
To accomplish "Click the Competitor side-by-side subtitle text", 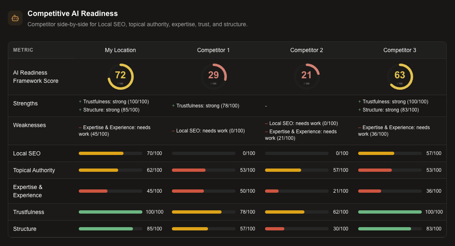I will pyautogui.click(x=137, y=24).
